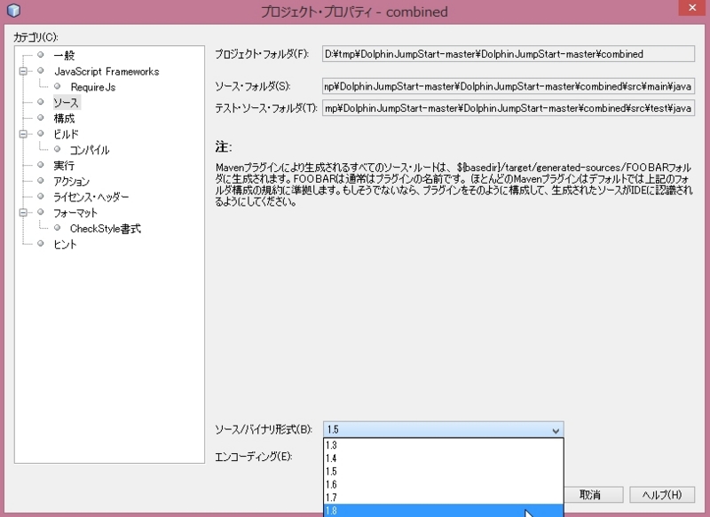Viewport: 710px width, 517px height.
Task: Select ライセンス・ヘッダー category
Action: [91, 197]
